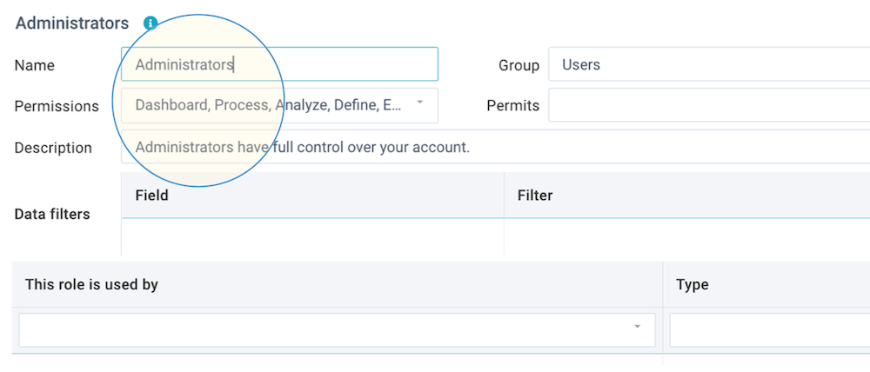
Task: Click the filter input under Type column
Action: click(770, 330)
